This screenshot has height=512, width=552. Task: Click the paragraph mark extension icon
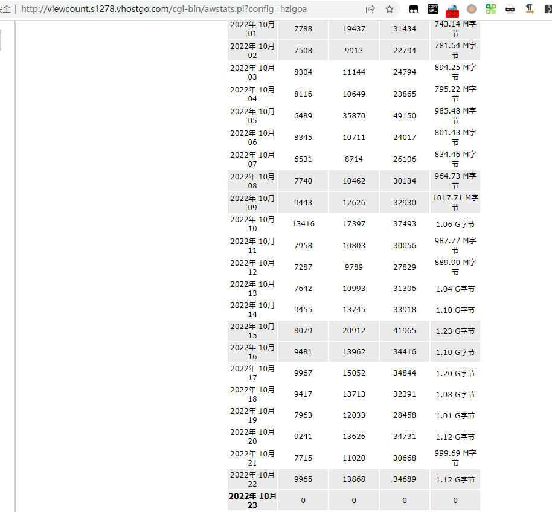click(530, 9)
